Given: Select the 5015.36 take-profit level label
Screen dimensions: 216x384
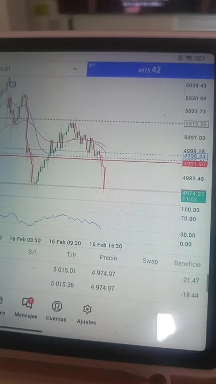Looking at the screenshot, I should [196, 124].
